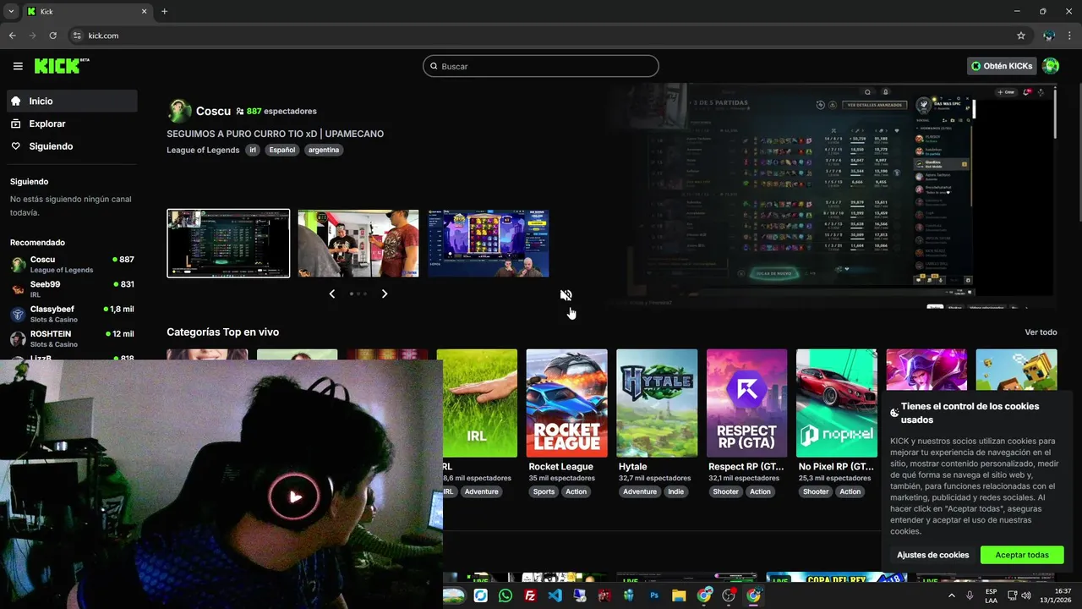This screenshot has height=609, width=1082.
Task: Open the Chrome profile icon
Action: 1049,36
